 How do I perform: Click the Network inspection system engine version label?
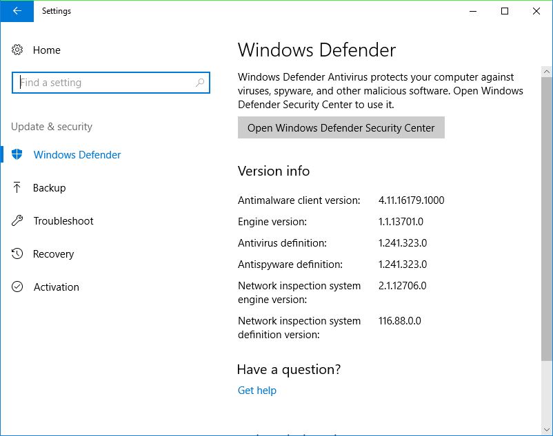299,292
